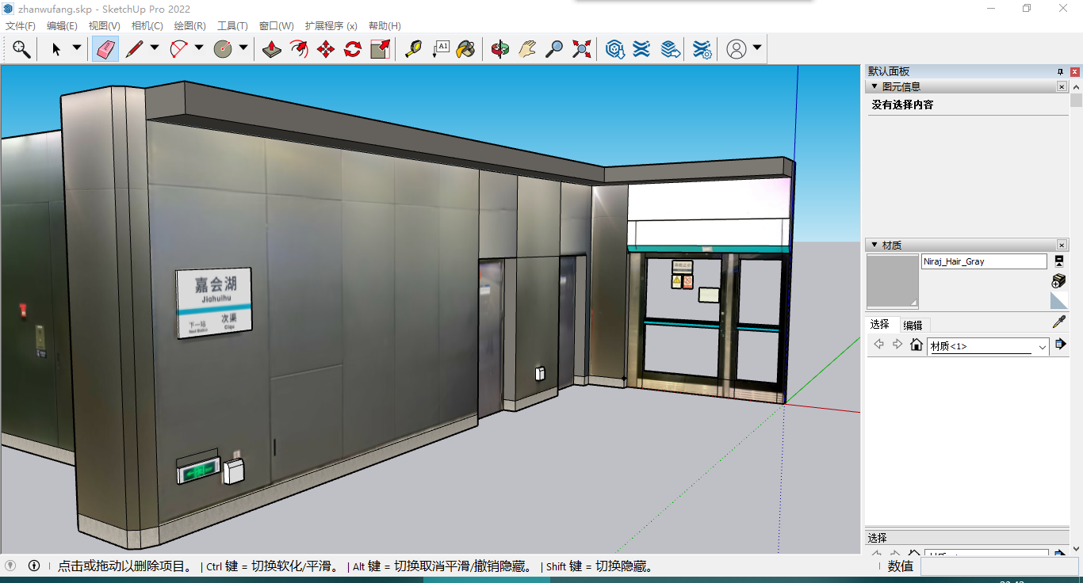Open the shapes tool dropdown arrow
Screen dimensions: 1083x583
pos(243,48)
